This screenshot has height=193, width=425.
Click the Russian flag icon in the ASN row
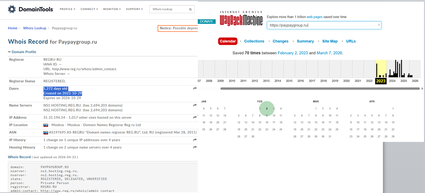point(46,133)
